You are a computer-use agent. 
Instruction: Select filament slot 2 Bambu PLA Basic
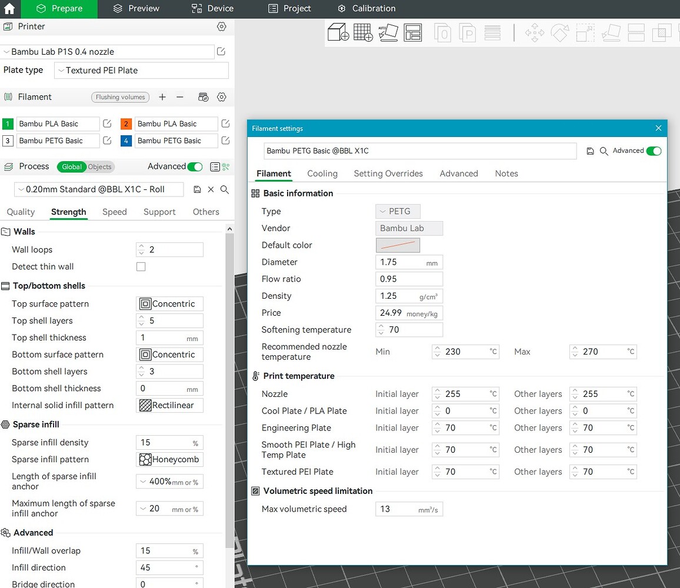pos(176,123)
